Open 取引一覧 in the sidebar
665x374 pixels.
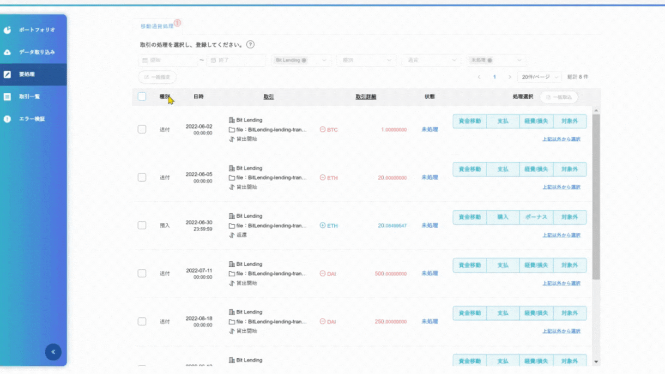pyautogui.click(x=33, y=97)
